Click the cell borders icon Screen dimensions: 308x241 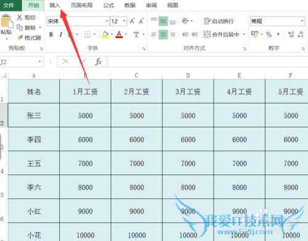point(87,35)
